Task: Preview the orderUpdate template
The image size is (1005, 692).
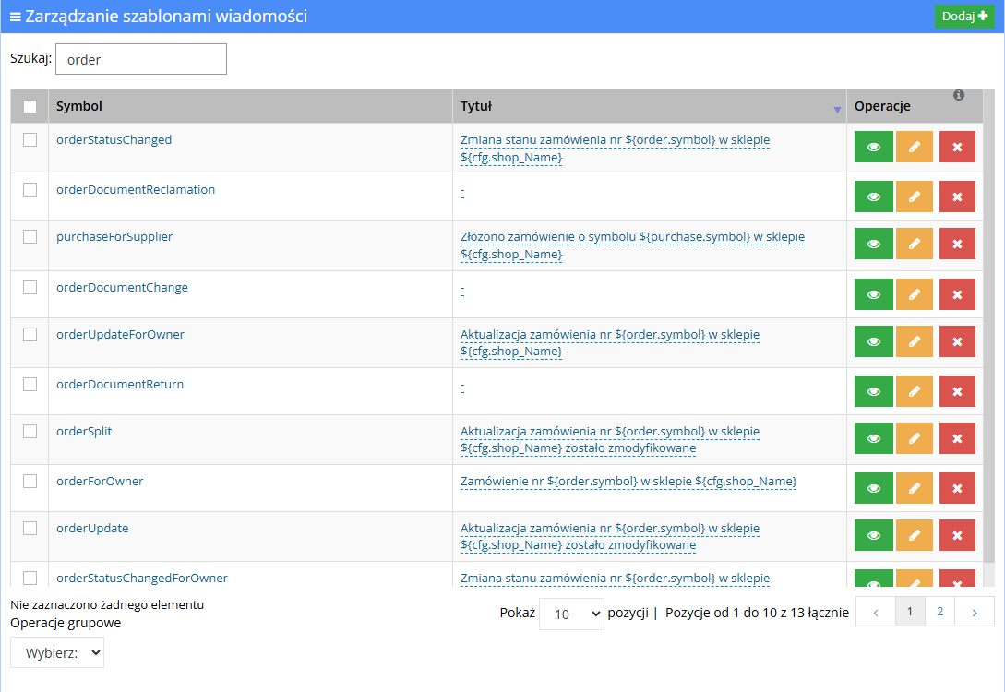Action: point(874,535)
